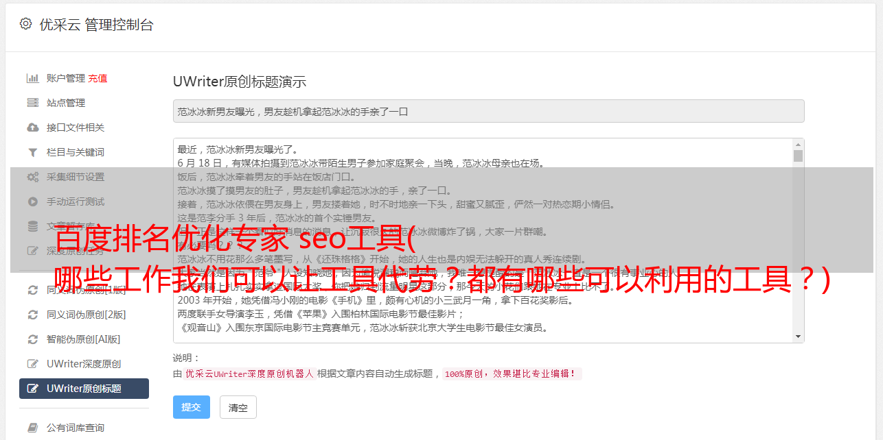
Task: Open the active UWriter原创标题 menu item
Action: [84, 389]
